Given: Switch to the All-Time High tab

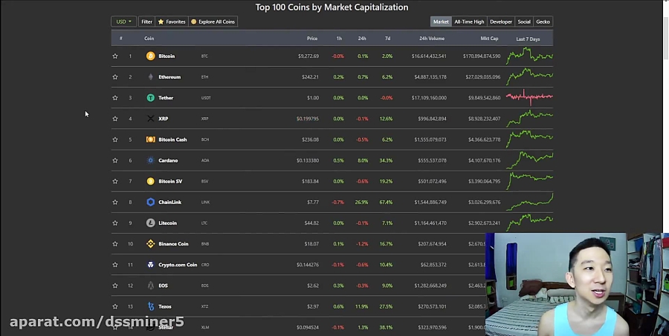Looking at the screenshot, I should tap(469, 22).
